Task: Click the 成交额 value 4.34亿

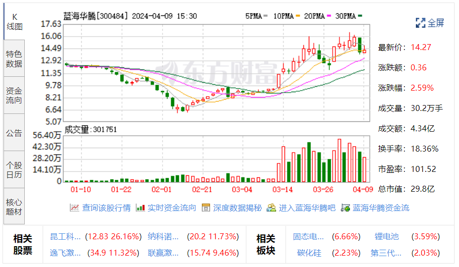Action: coord(422,128)
